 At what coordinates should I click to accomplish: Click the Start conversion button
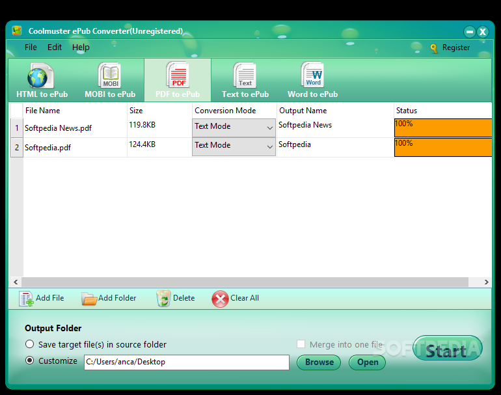[x=447, y=348]
